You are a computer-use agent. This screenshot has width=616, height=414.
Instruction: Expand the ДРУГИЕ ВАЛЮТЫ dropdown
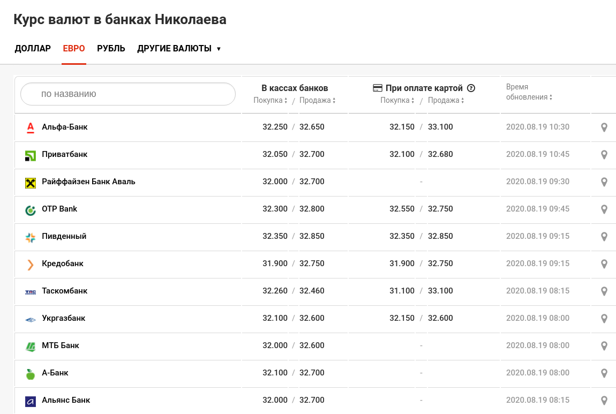pyautogui.click(x=179, y=49)
